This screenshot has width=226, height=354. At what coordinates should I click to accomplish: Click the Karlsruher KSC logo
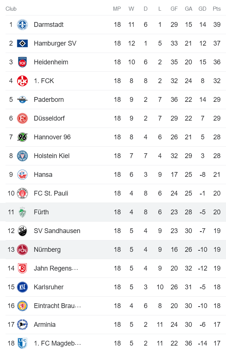pyautogui.click(x=23, y=287)
